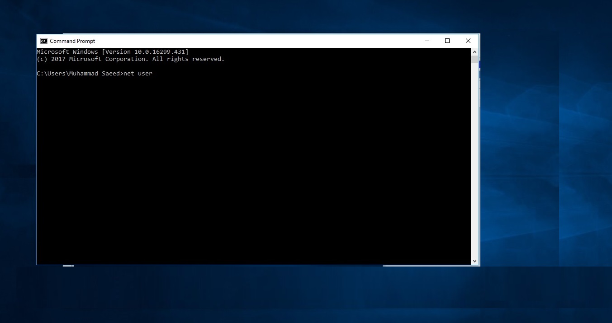Minimize the Command Prompt window
This screenshot has width=612, height=323.
(x=427, y=41)
